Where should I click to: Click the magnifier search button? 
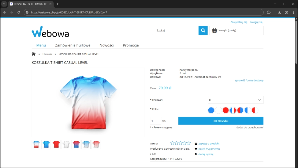pyautogui.click(x=203, y=31)
